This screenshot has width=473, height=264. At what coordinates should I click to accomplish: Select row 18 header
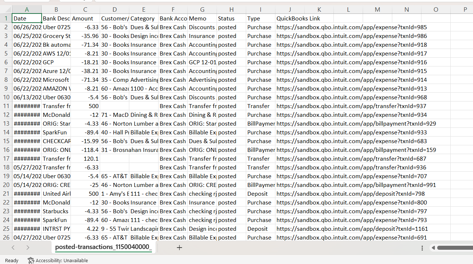(x=6, y=167)
